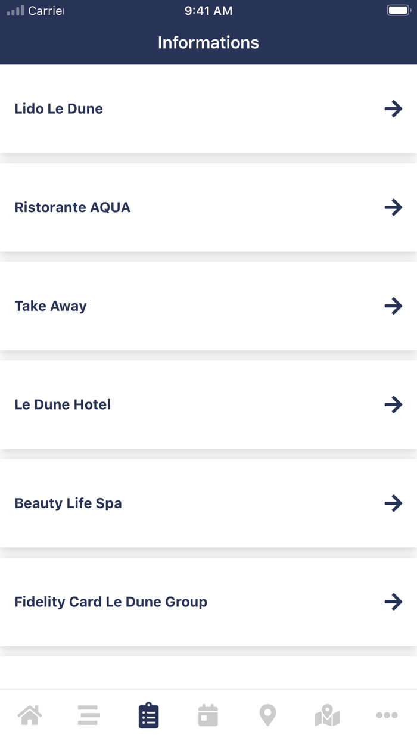Tap the location pin icon
The height and width of the screenshot is (741, 417).
(267, 715)
